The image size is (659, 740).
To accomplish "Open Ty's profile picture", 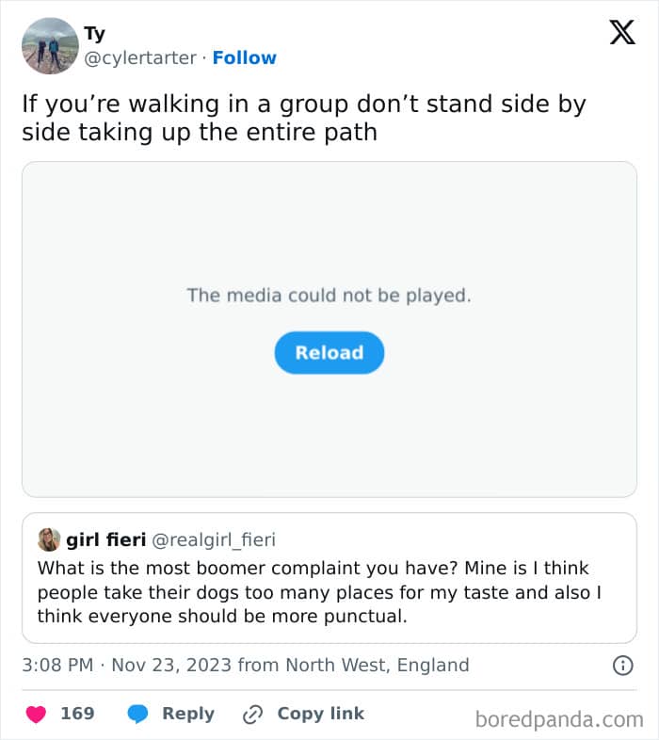I will (x=50, y=45).
